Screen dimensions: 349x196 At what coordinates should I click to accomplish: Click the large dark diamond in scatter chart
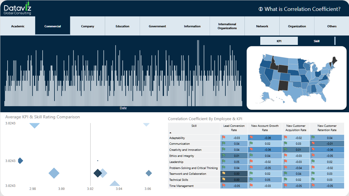point(98,173)
